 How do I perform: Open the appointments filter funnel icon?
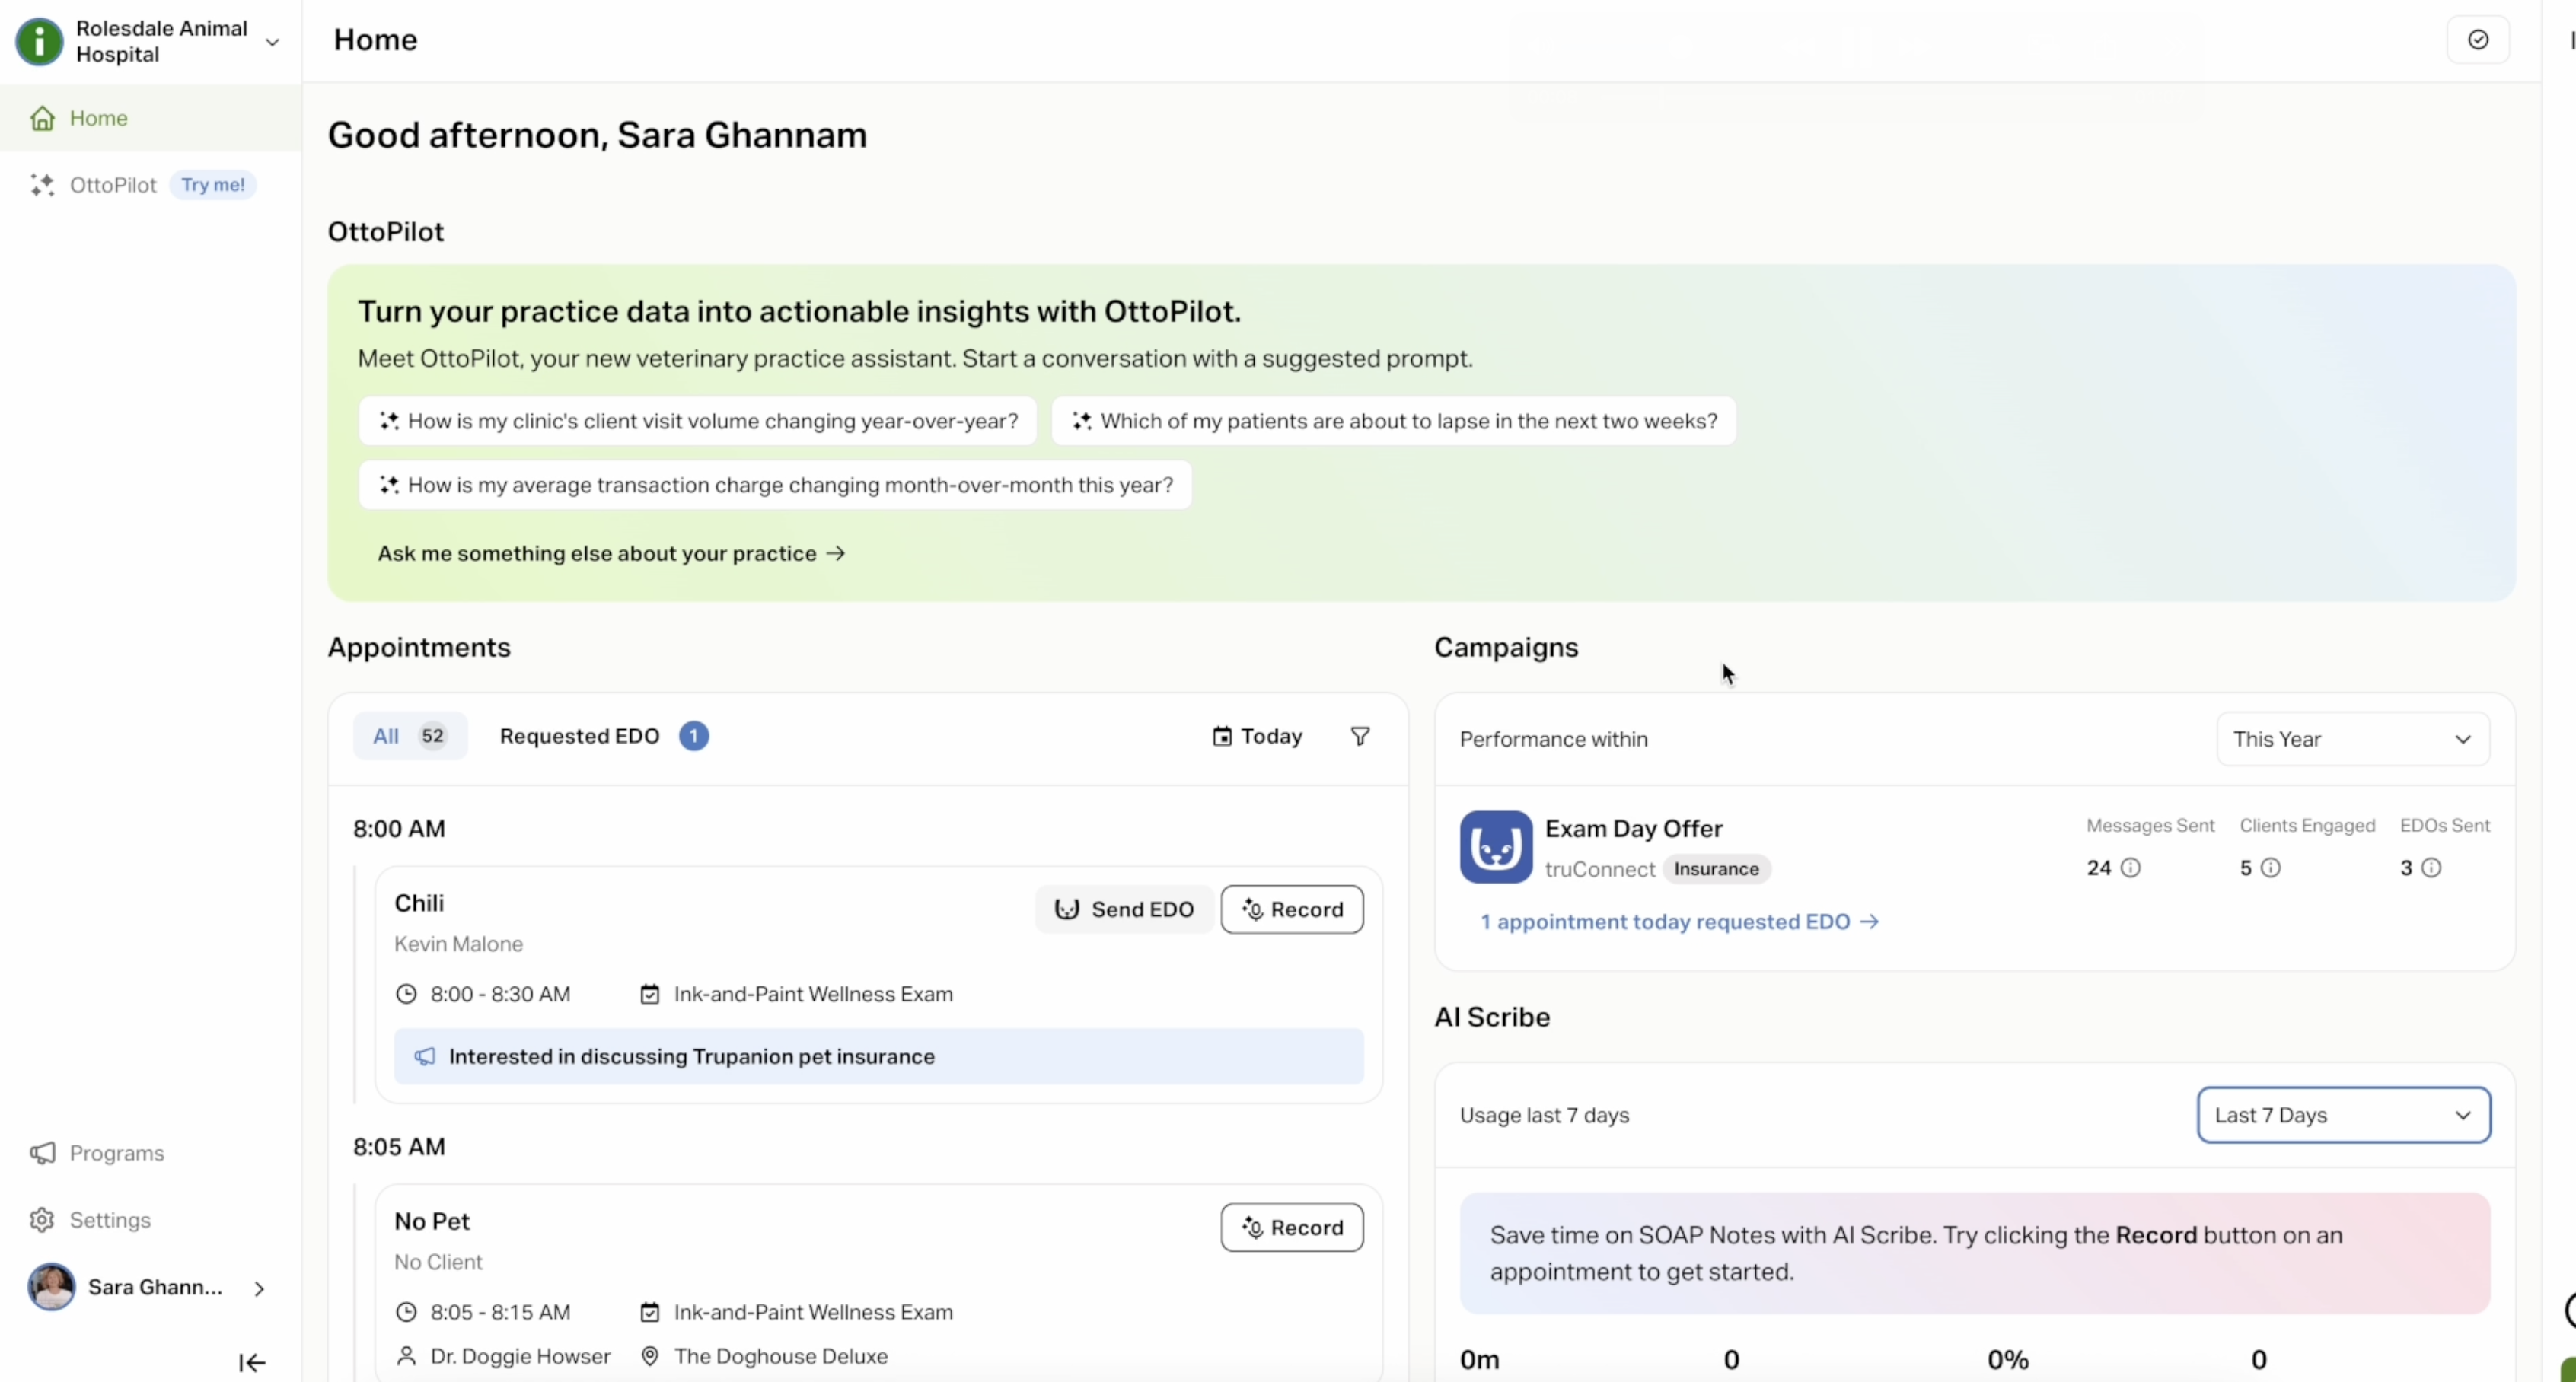[1360, 736]
